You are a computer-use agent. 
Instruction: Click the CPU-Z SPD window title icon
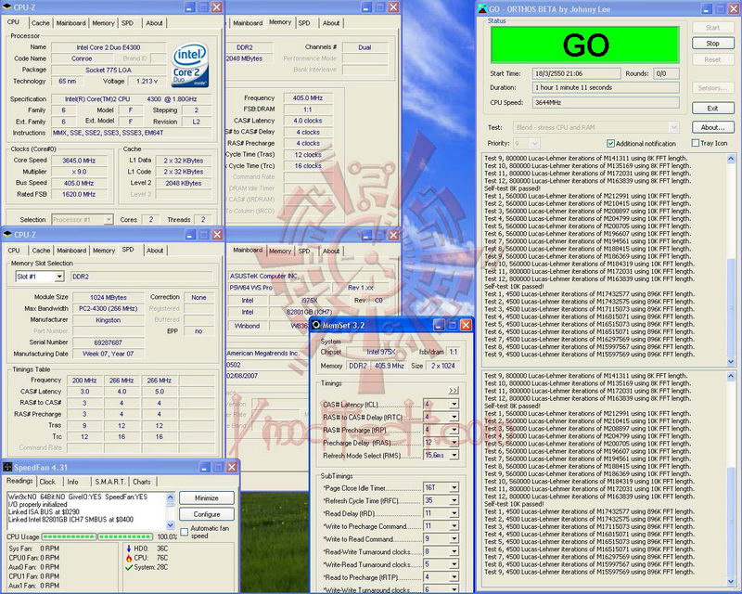click(x=7, y=235)
